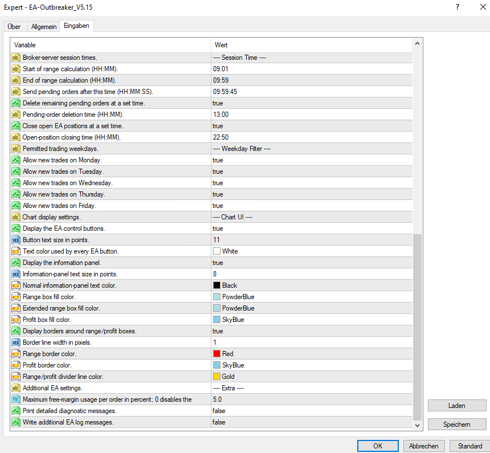Switch to the Allgemein tab
The image size is (490, 453).
pos(44,27)
